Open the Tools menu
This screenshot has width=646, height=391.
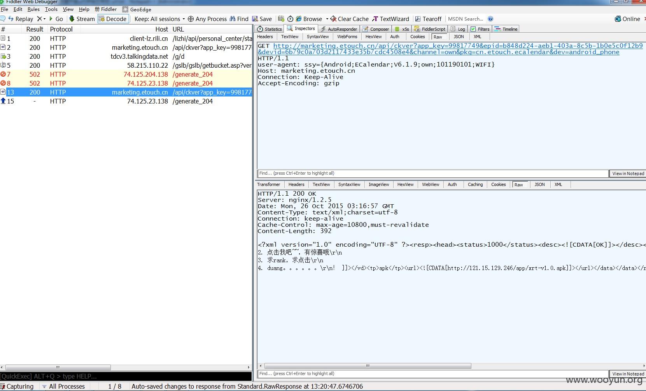(x=51, y=9)
